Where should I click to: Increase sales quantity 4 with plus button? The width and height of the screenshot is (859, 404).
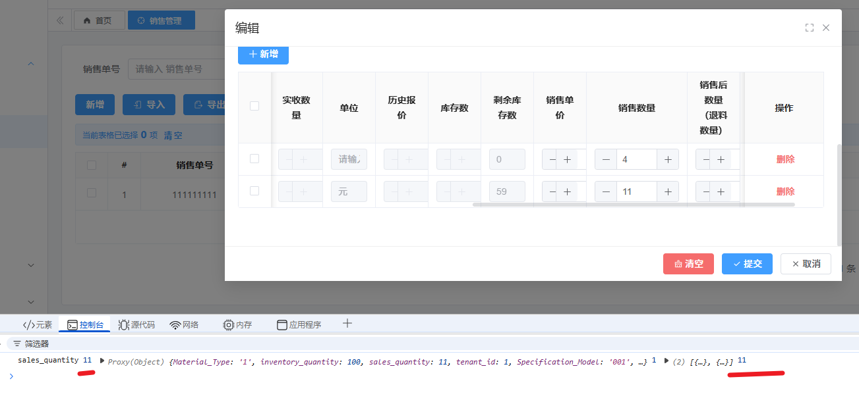coord(667,159)
